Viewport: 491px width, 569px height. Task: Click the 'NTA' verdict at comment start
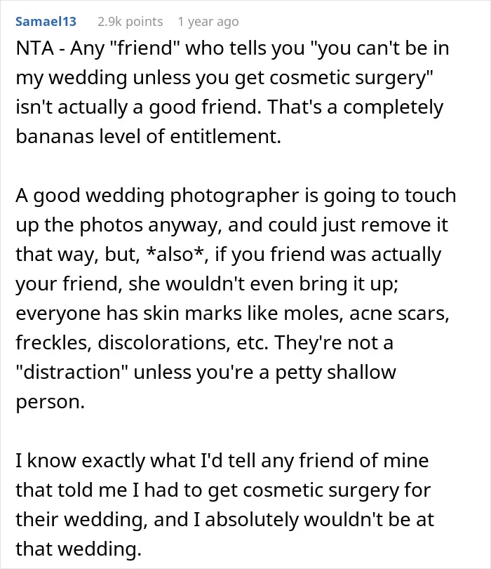click(x=35, y=48)
